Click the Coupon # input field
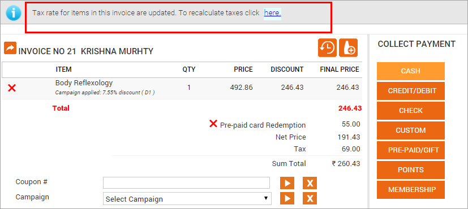468x209 pixels. [186, 183]
